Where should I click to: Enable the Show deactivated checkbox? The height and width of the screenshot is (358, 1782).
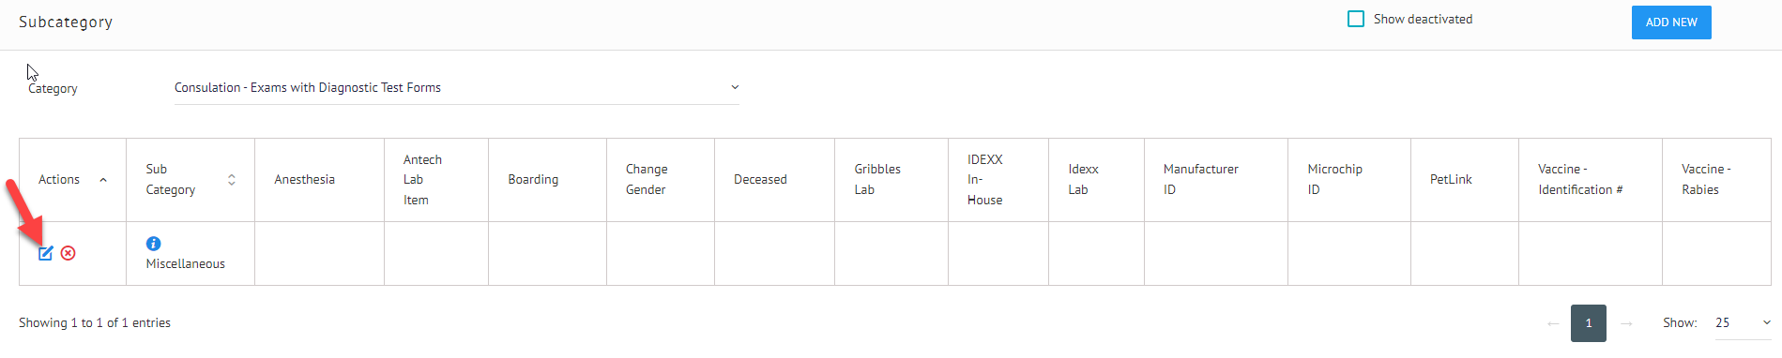(1356, 19)
